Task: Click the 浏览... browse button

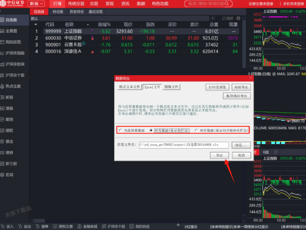Action: [x=241, y=145]
